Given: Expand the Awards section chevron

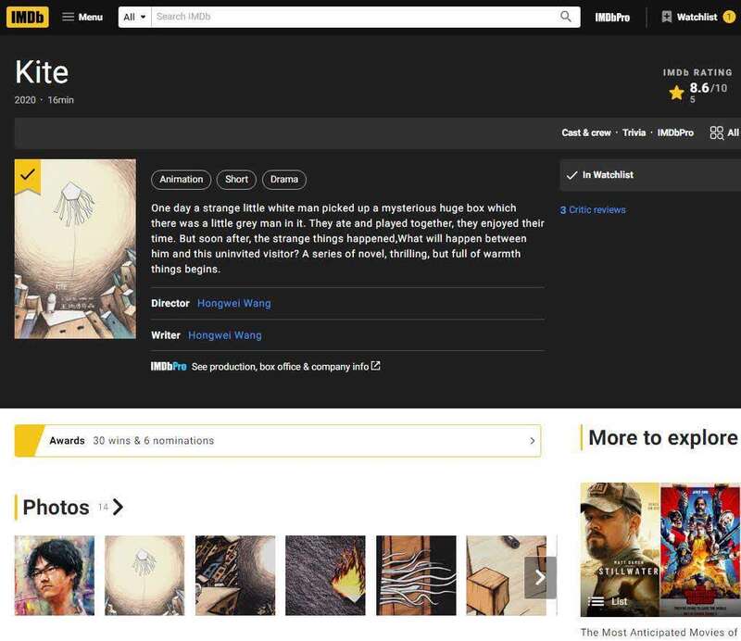Looking at the screenshot, I should [532, 441].
